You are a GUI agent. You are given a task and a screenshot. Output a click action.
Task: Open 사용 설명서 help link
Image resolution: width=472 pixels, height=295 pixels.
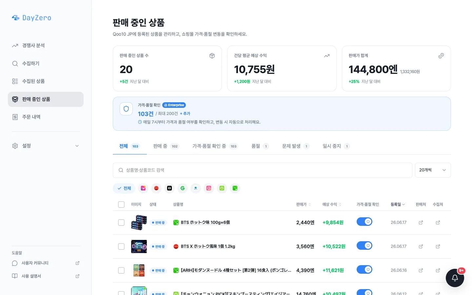point(46,276)
